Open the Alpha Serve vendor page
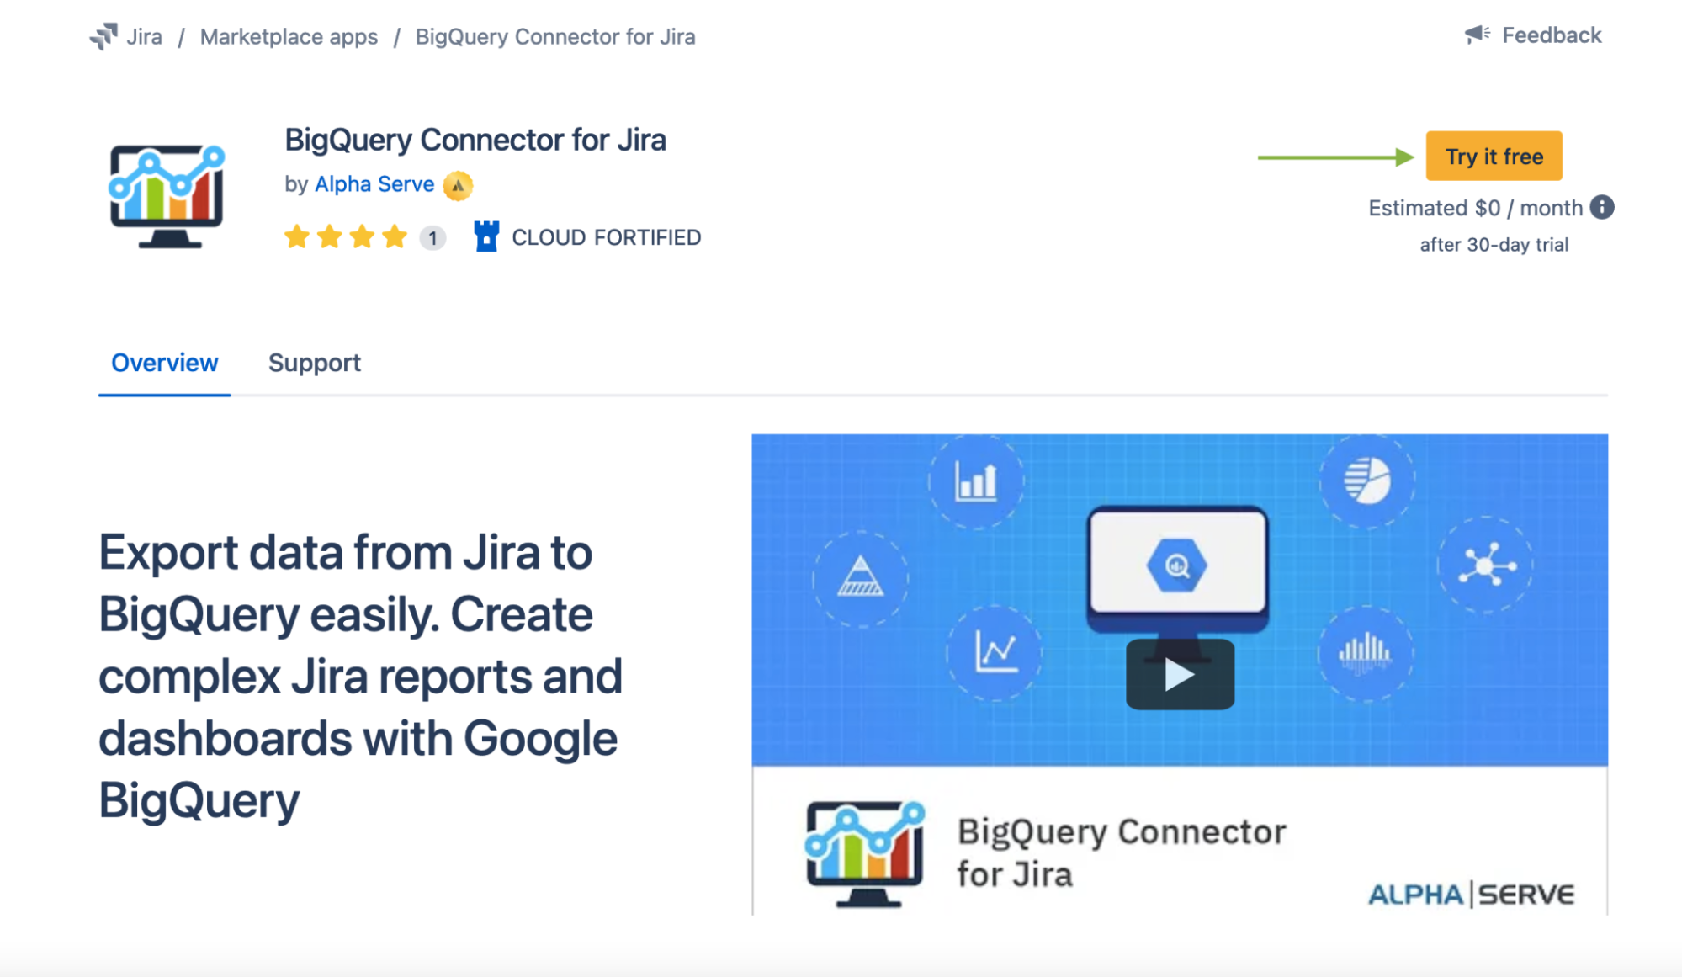 374,184
